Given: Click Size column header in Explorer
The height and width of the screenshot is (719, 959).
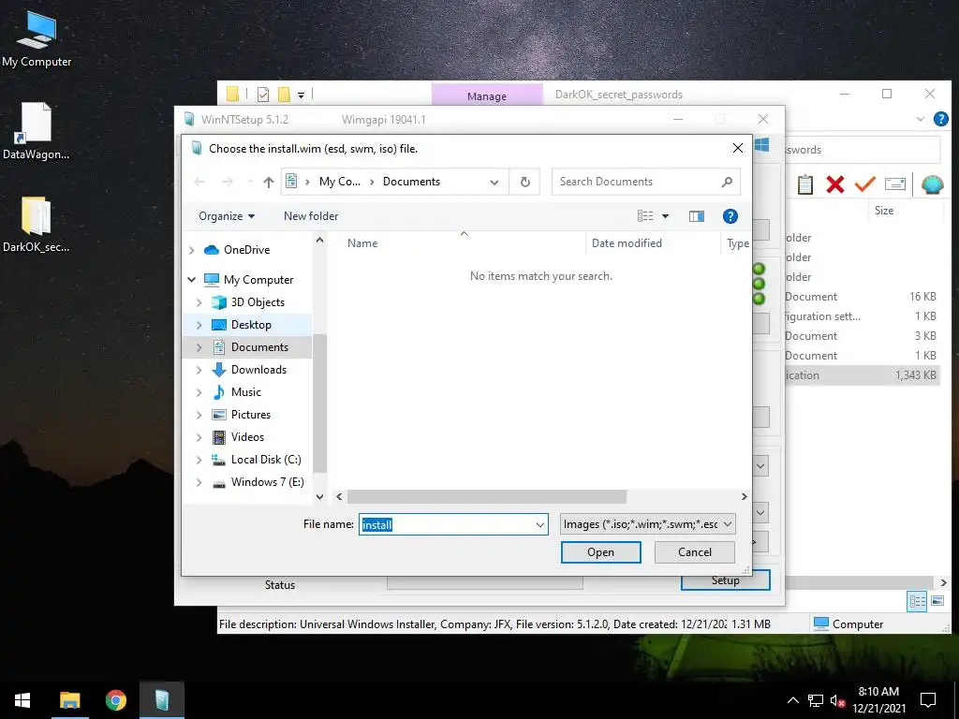Looking at the screenshot, I should point(884,211).
